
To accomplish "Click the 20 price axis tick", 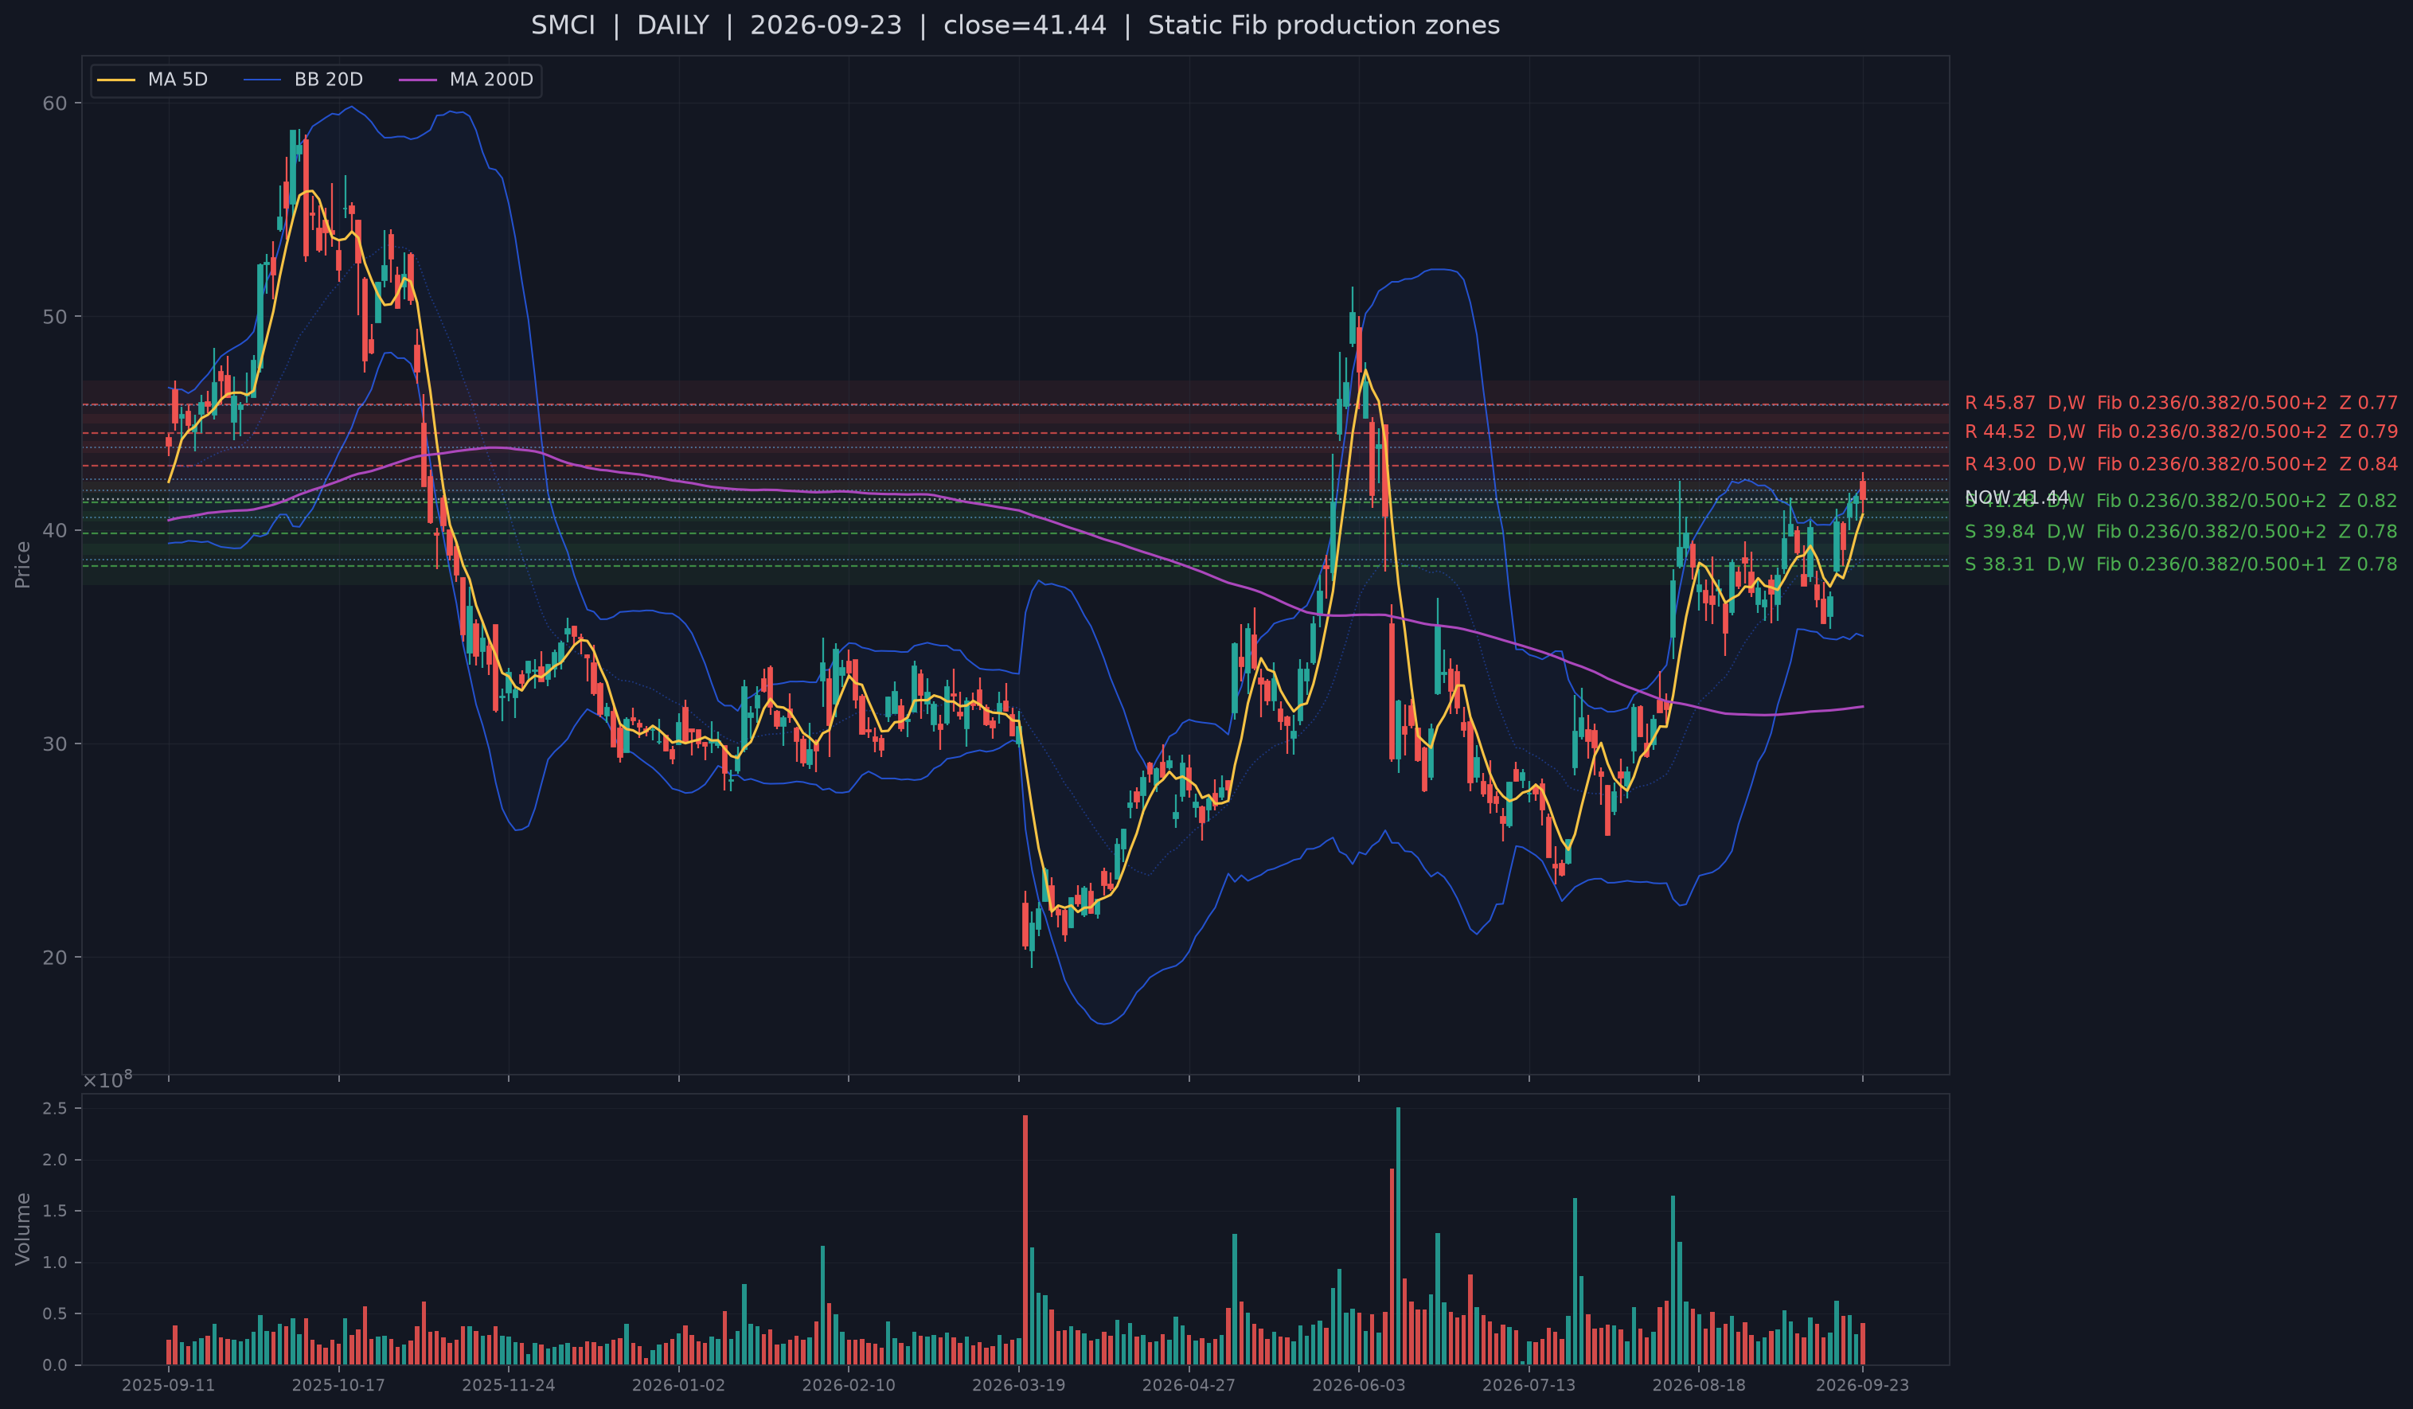I will 55,957.
